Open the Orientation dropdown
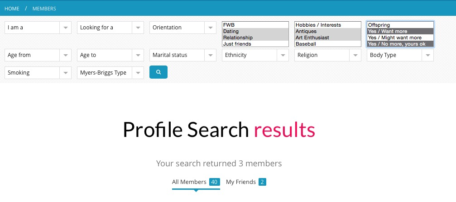 (182, 28)
